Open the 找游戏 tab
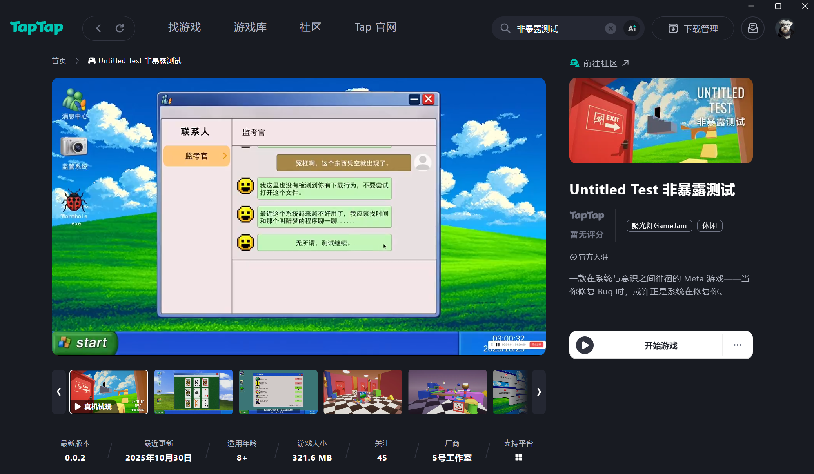 tap(184, 27)
